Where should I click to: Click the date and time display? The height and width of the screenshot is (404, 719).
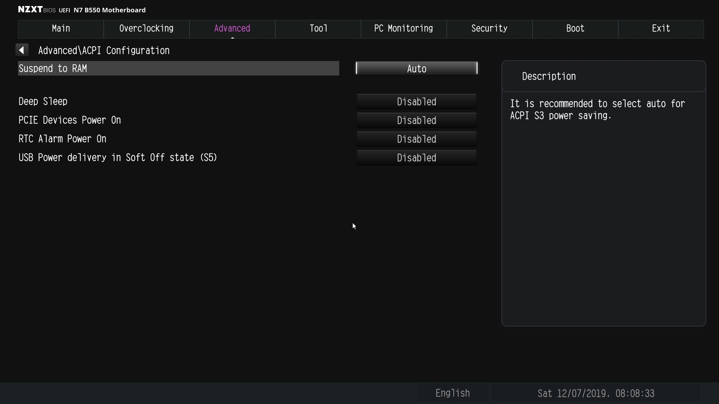596,393
